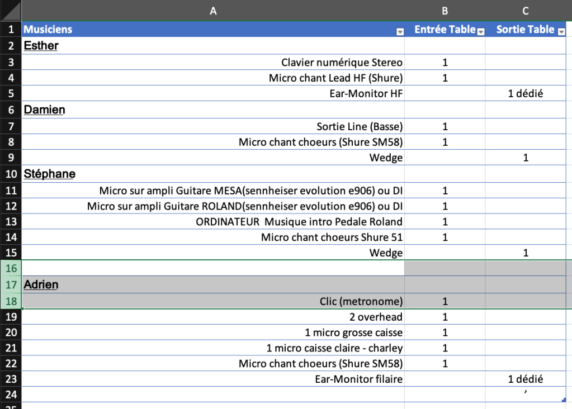Click the Clavier numérique Stereo cell

(342, 63)
